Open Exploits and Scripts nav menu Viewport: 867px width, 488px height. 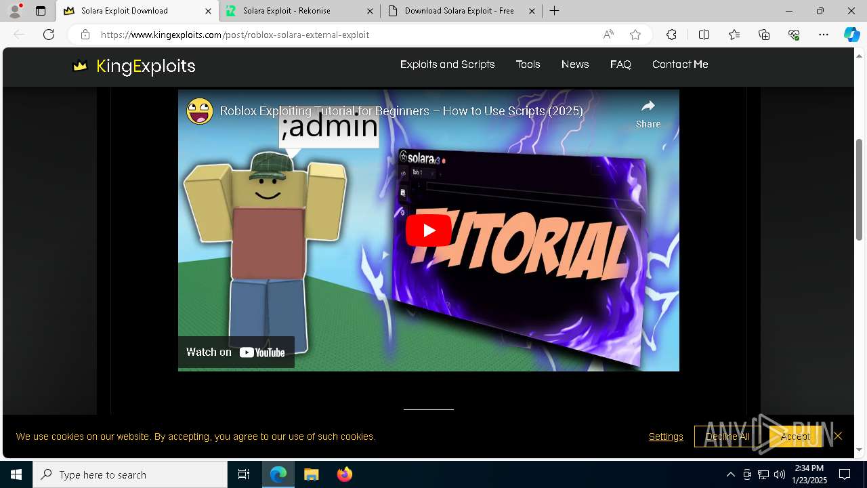pyautogui.click(x=448, y=64)
